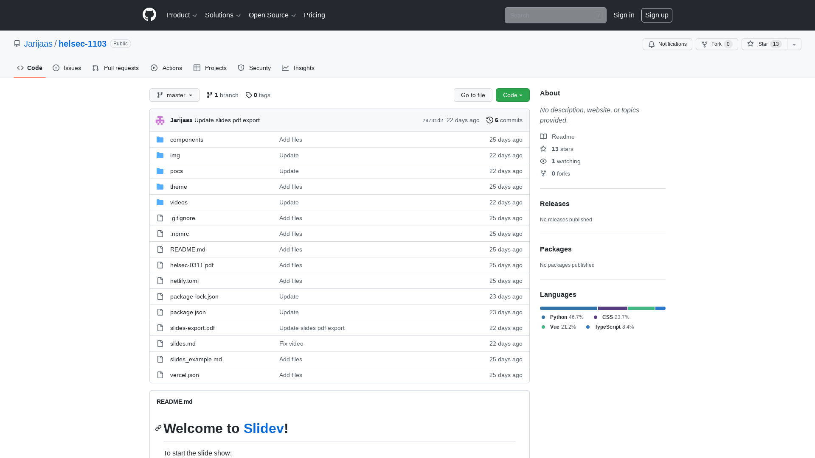Open the master branch selector dropdown
This screenshot has height=458, width=815.
[x=174, y=95]
